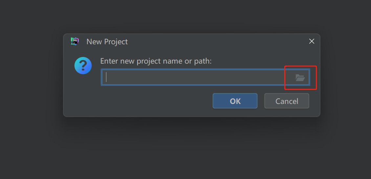Click the open-folder icon inside the text field
This screenshot has width=371, height=179.
coord(300,78)
